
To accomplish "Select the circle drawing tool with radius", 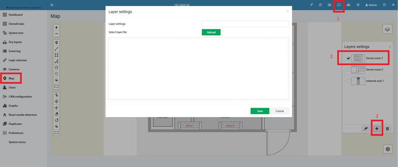I will 56,67.
